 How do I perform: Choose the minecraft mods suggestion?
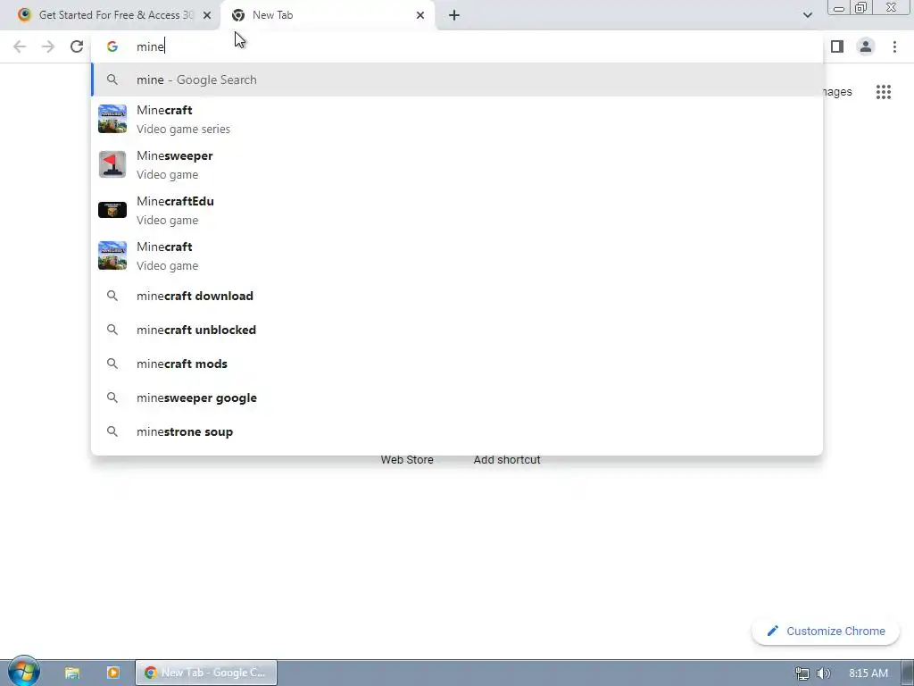[457, 364]
